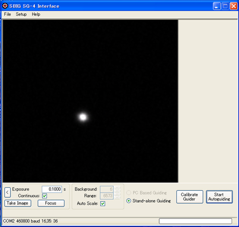Disable the Auto Scale checkbox
Screen dimensions: 239x227
coord(103,204)
